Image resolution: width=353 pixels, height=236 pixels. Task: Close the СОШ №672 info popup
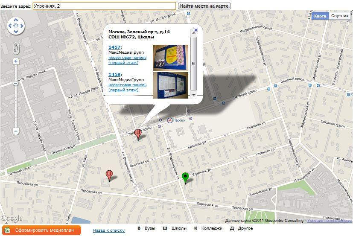(x=196, y=30)
